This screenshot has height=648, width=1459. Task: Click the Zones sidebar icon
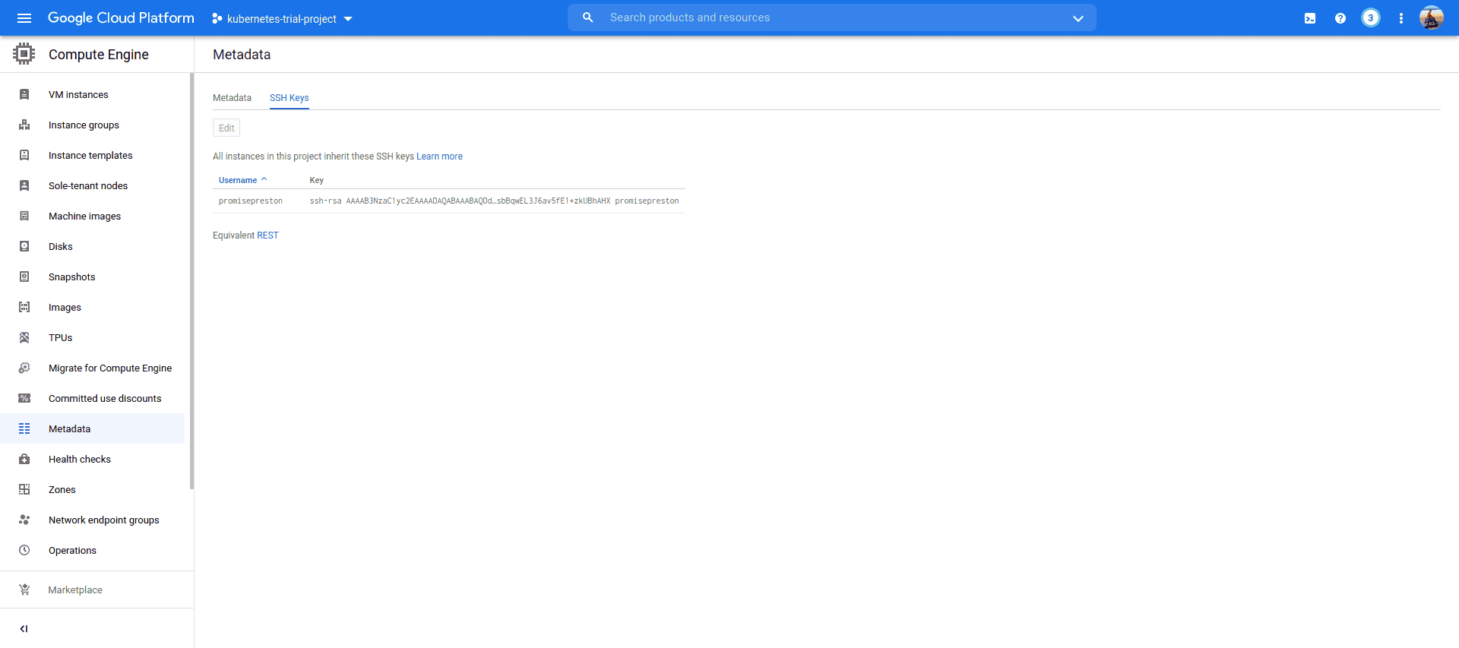click(24, 489)
